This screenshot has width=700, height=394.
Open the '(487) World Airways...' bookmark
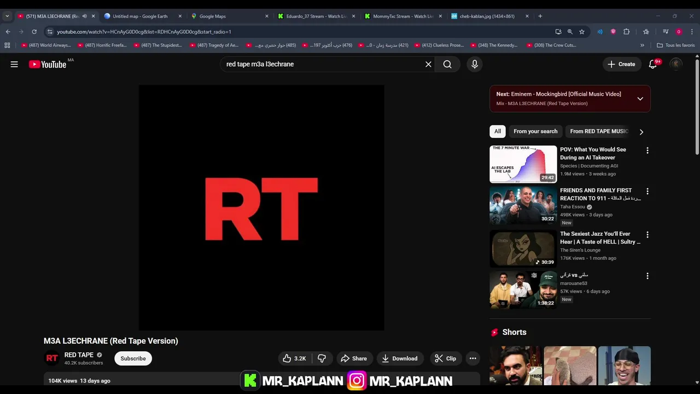46,45
